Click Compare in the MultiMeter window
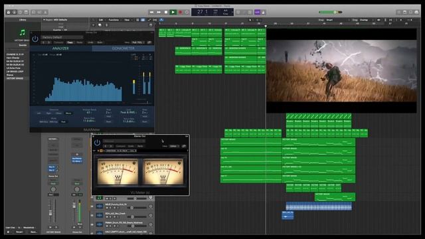 tap(58, 42)
